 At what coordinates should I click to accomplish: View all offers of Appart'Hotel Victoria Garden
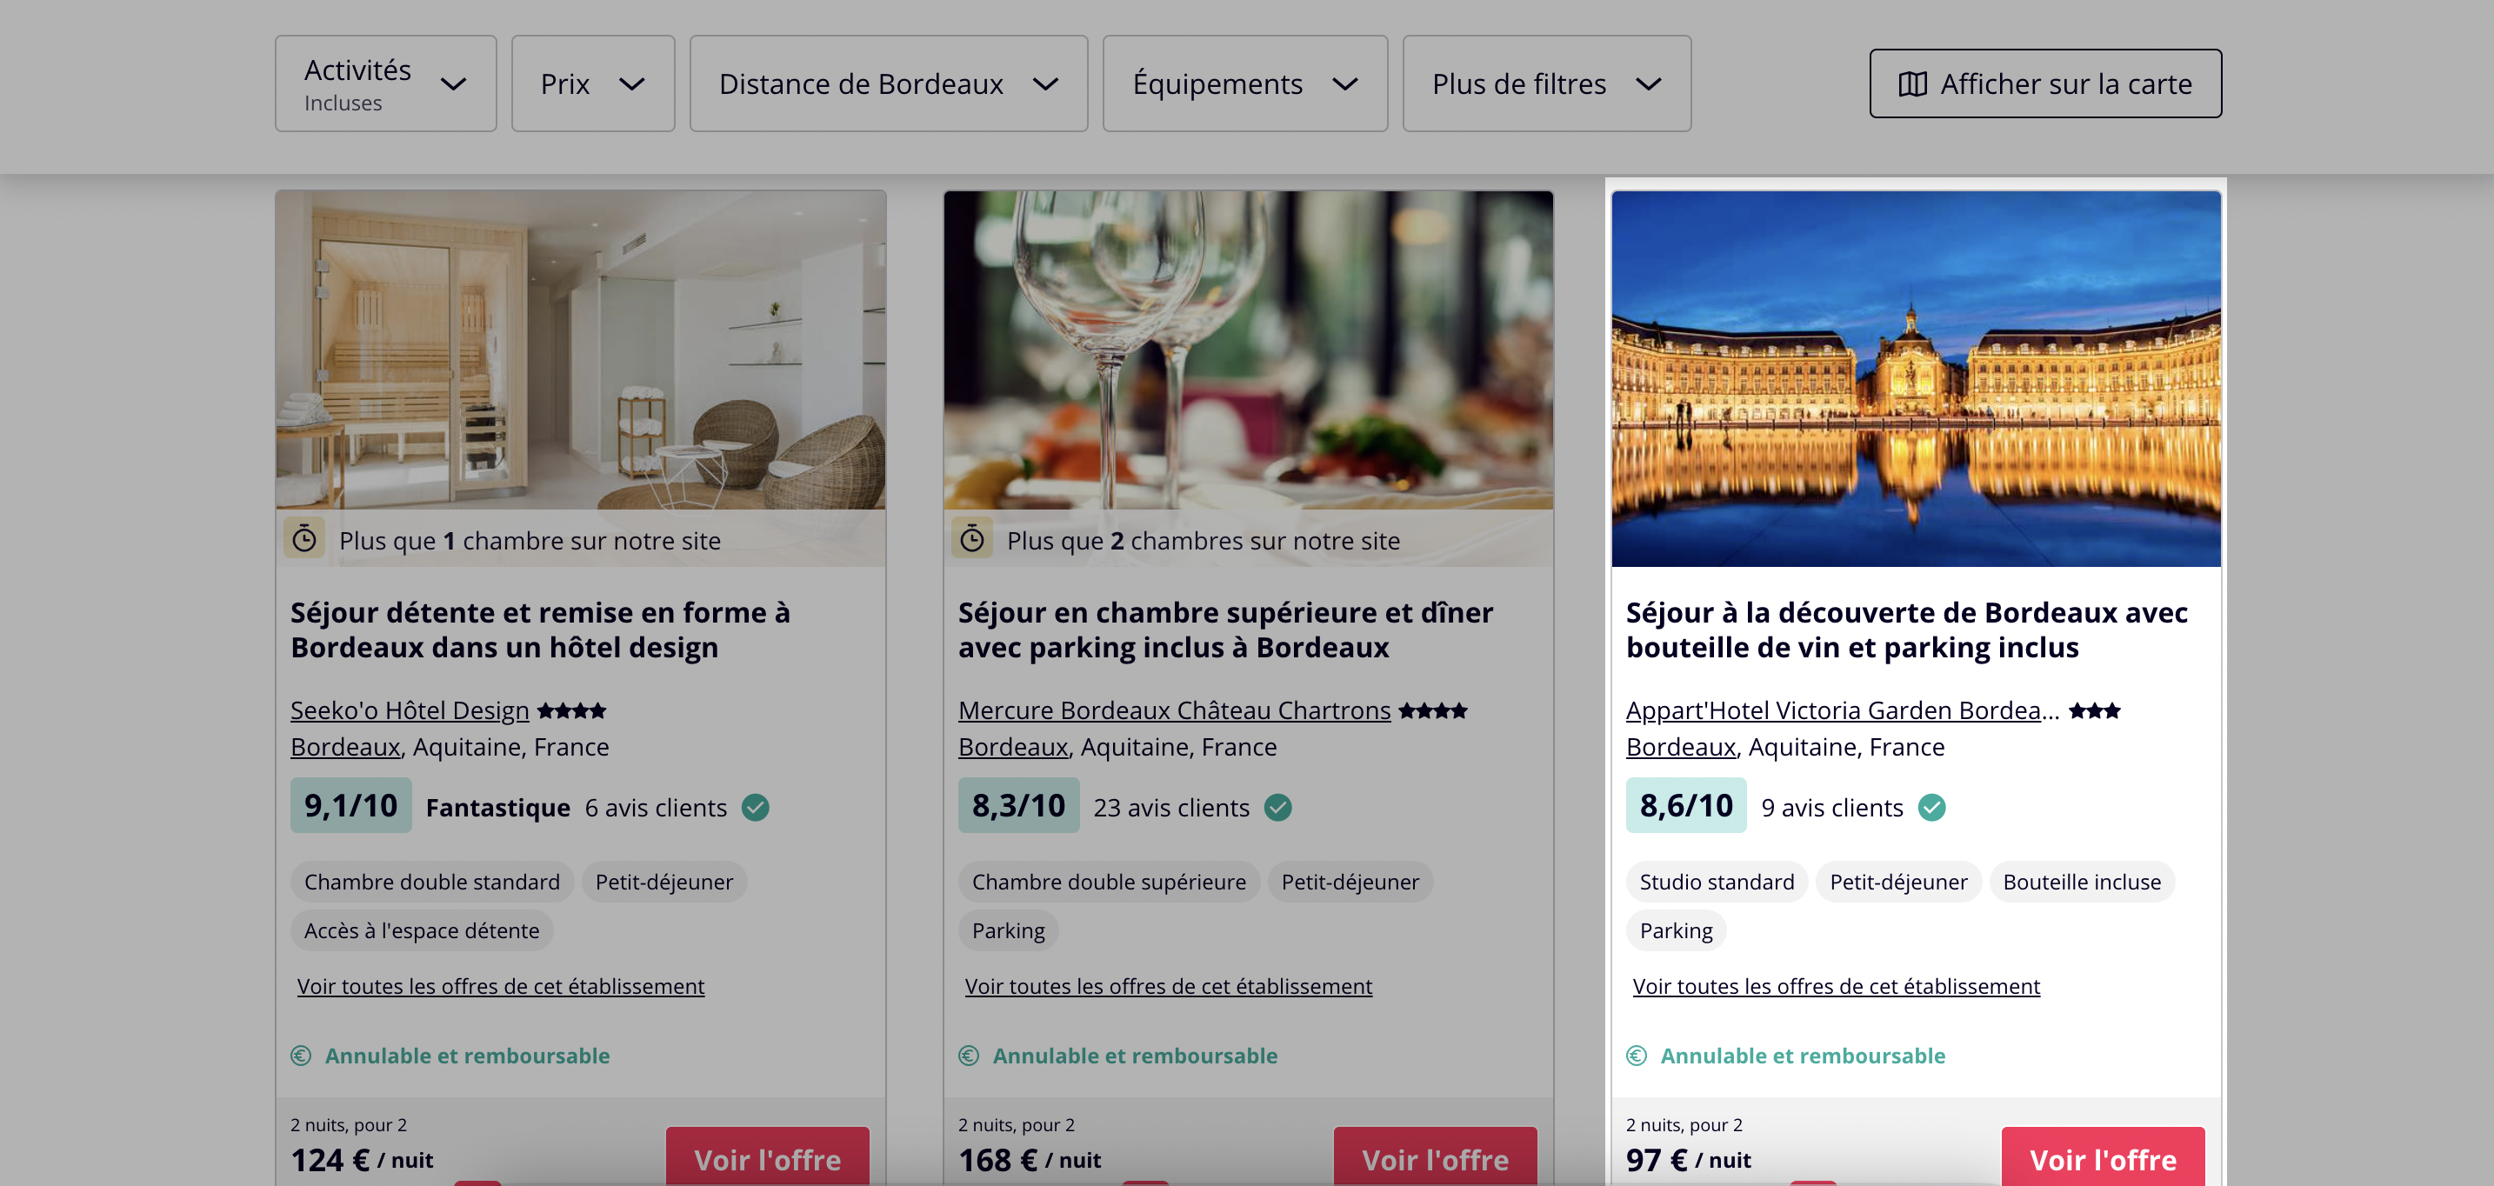click(1836, 987)
